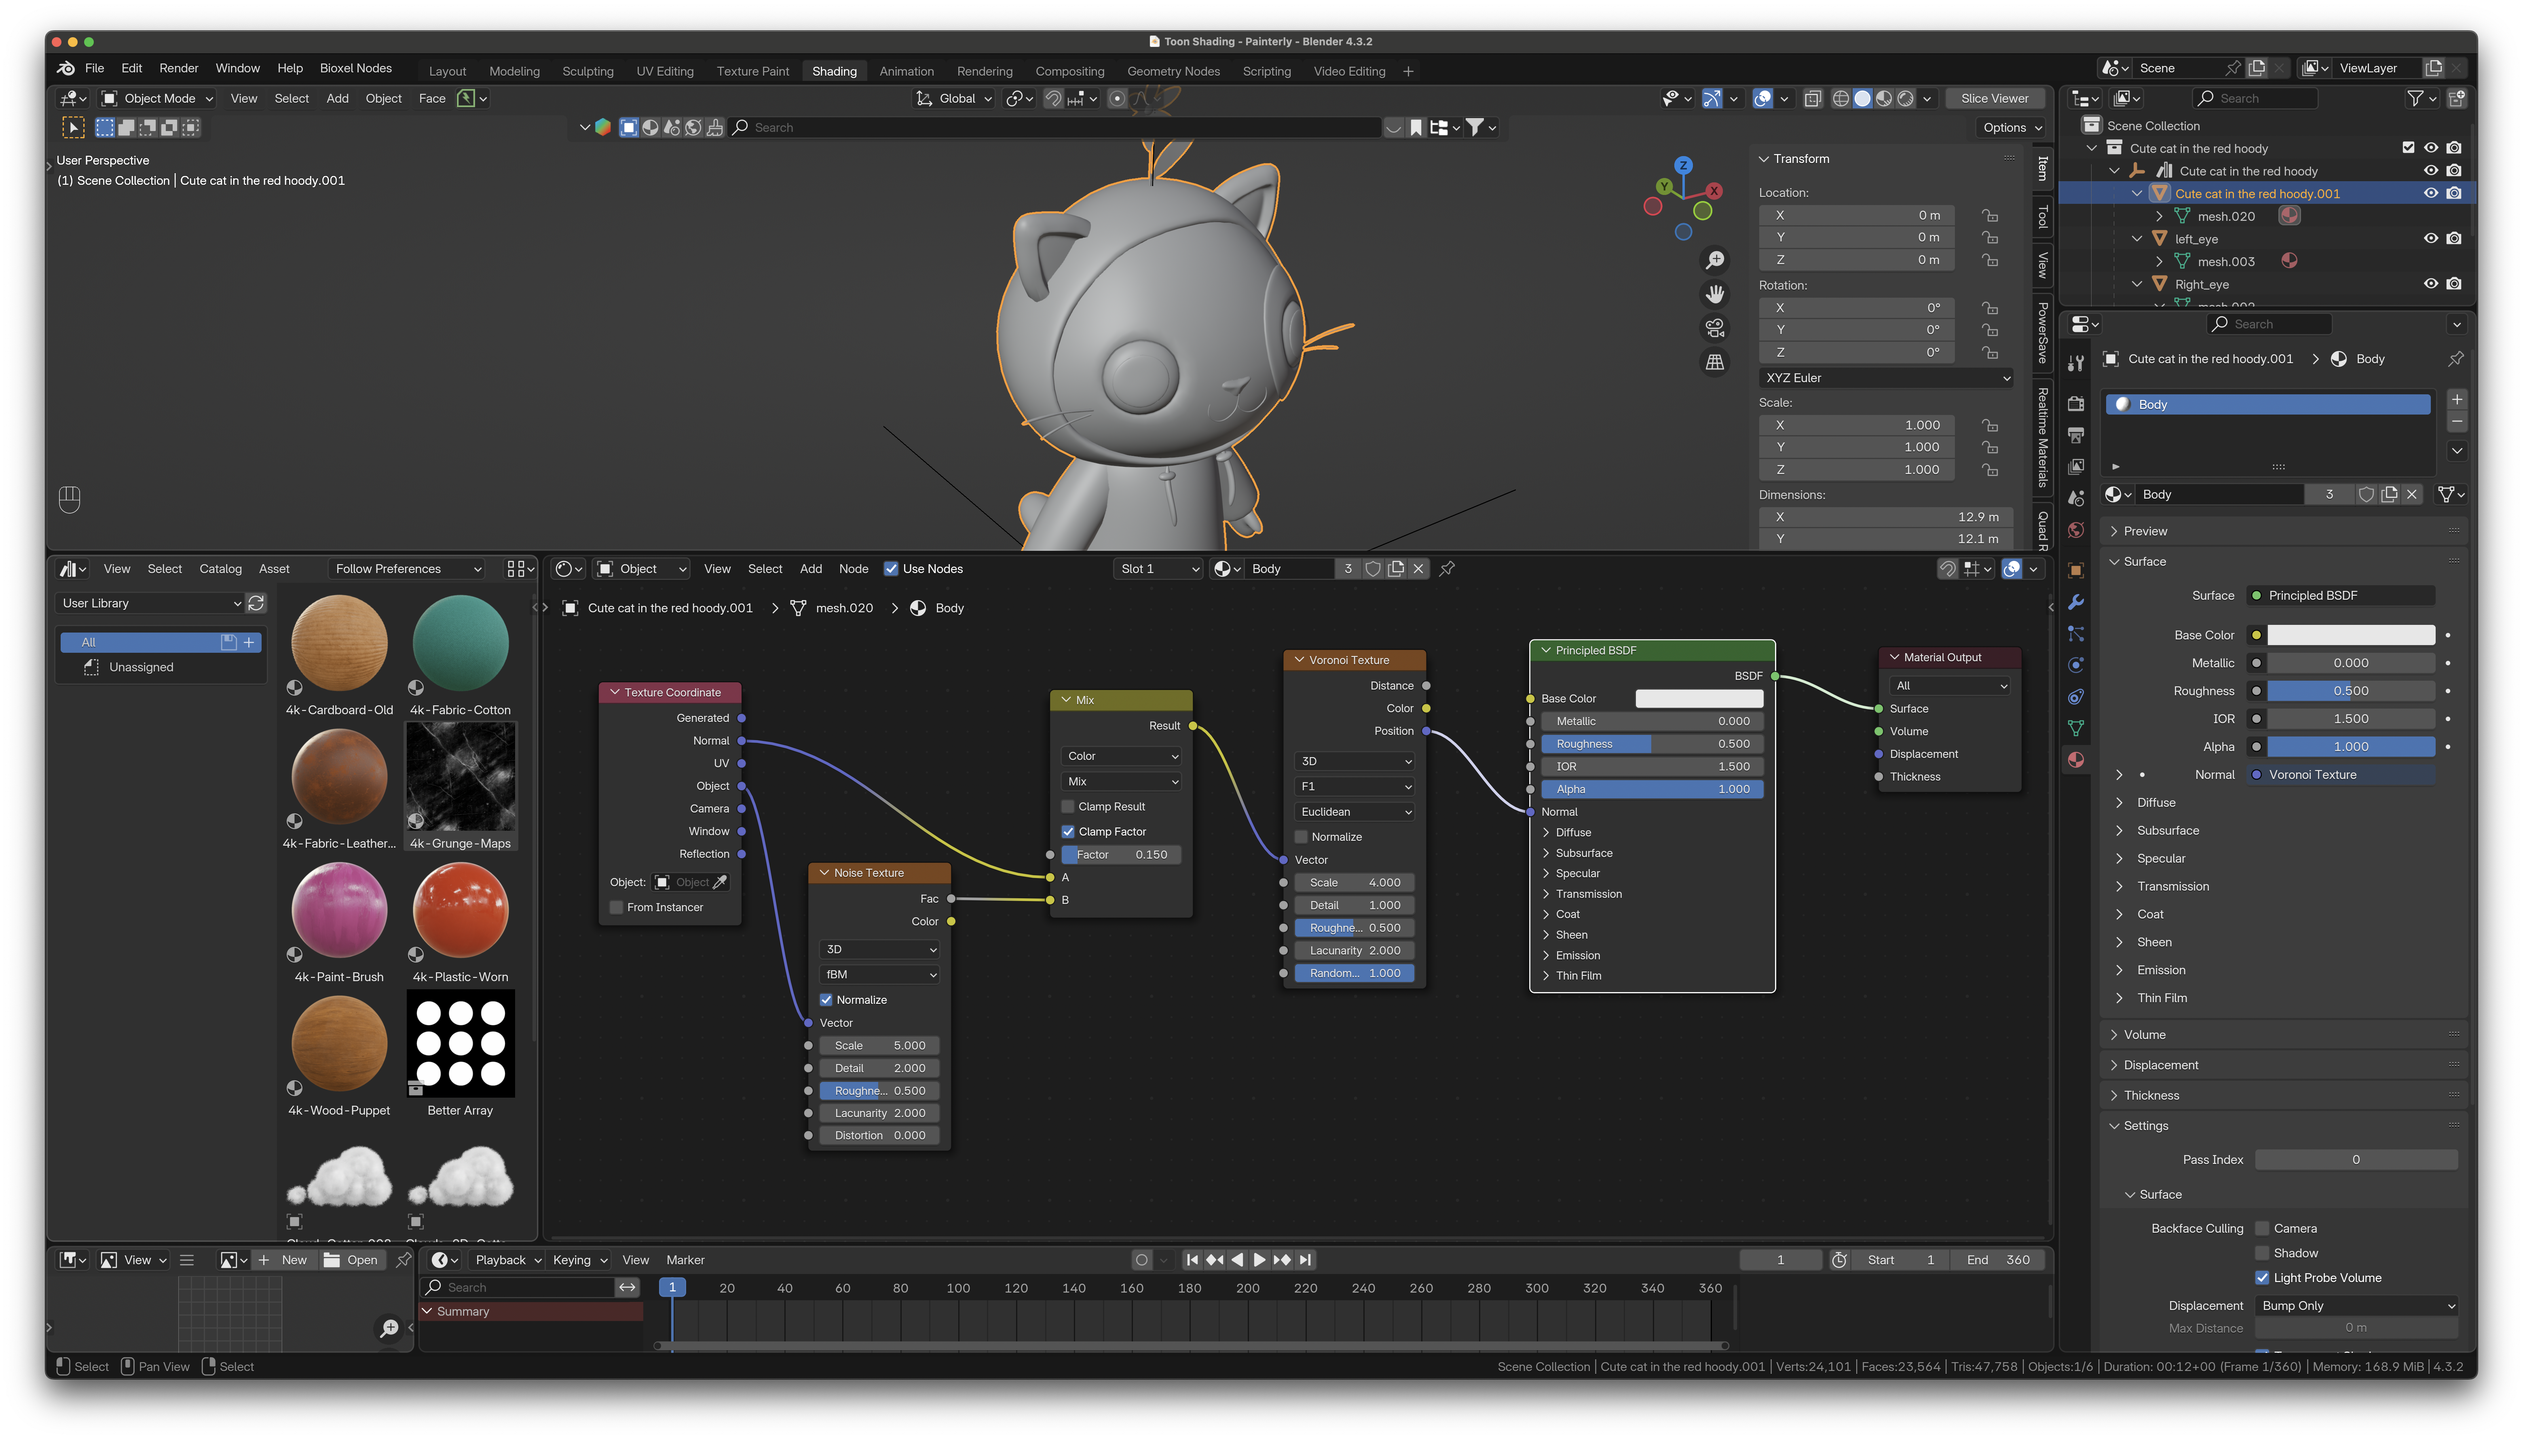Screen dimensions: 2523x1439
Task: Open the Slot 1 material slot dropdown
Action: coord(1158,569)
